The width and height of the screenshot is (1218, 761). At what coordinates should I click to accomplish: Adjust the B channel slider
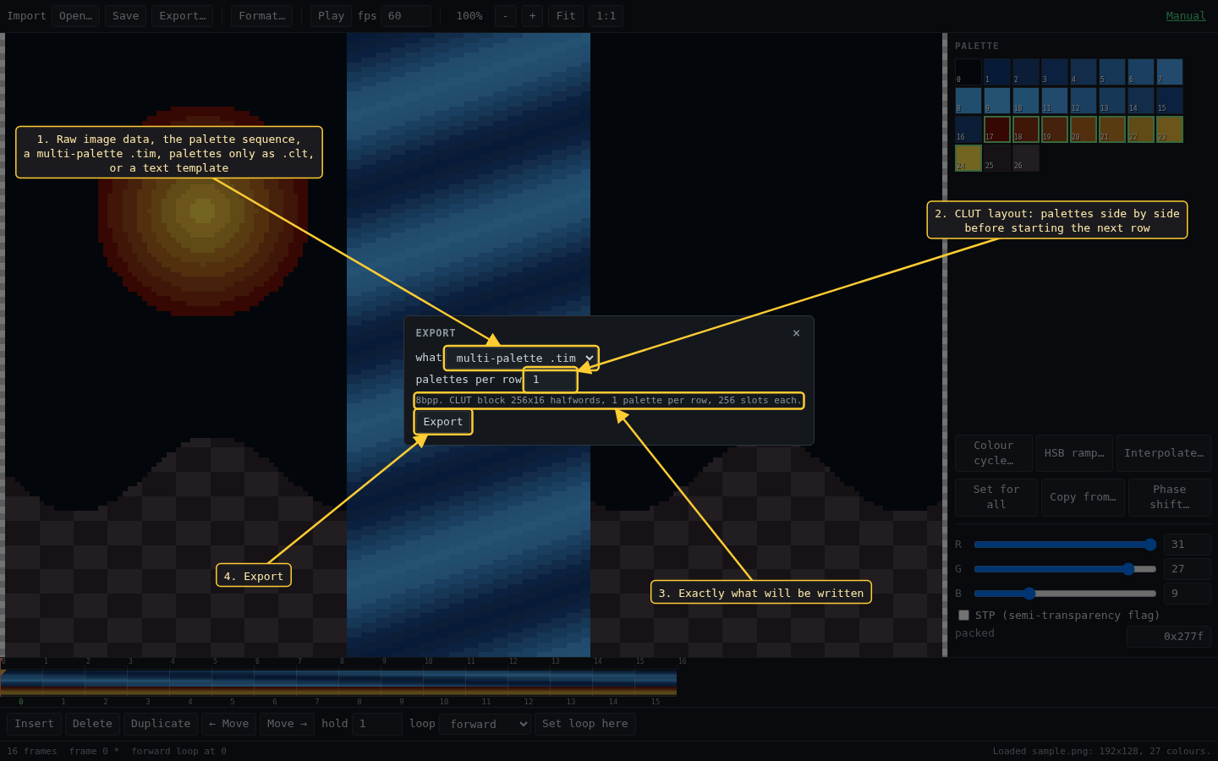click(1065, 594)
